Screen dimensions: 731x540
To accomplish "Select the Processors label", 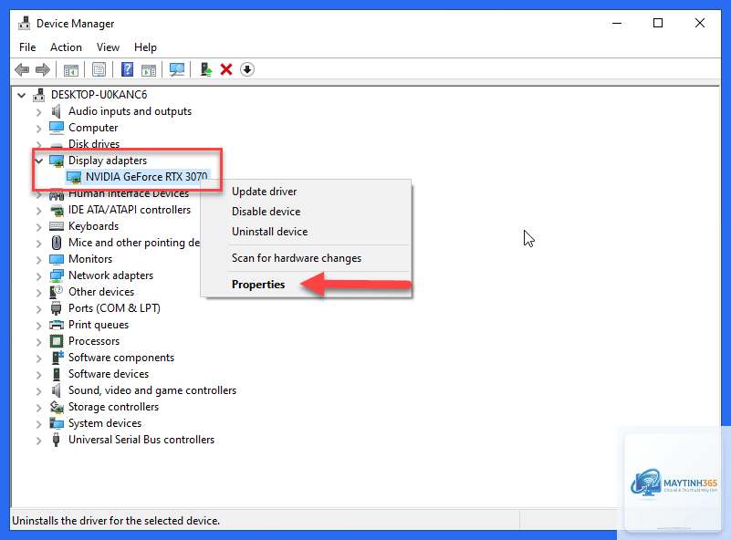I will pos(94,341).
